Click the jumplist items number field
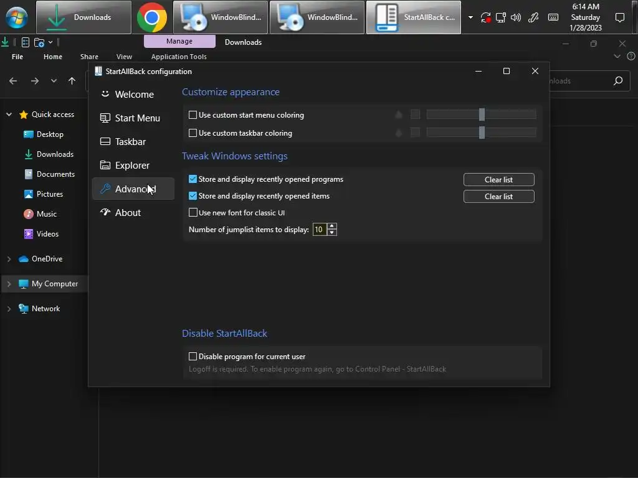 tap(320, 230)
